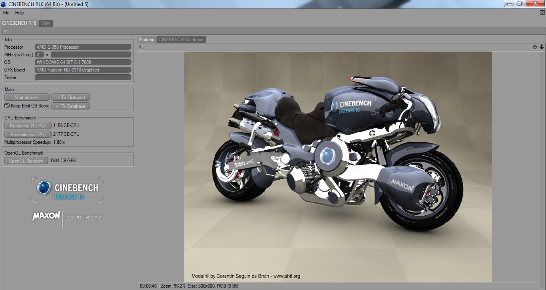Click the grip handle icon of the left panel
The height and width of the screenshot is (290, 546).
coord(4,31)
